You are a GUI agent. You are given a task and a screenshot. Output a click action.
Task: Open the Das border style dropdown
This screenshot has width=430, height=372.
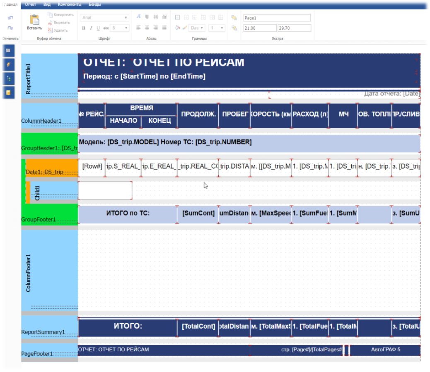[197, 28]
